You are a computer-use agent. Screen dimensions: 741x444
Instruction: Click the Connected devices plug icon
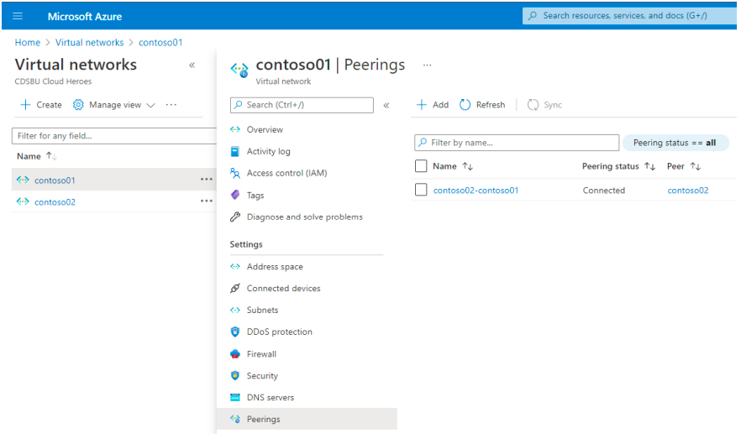(x=235, y=288)
